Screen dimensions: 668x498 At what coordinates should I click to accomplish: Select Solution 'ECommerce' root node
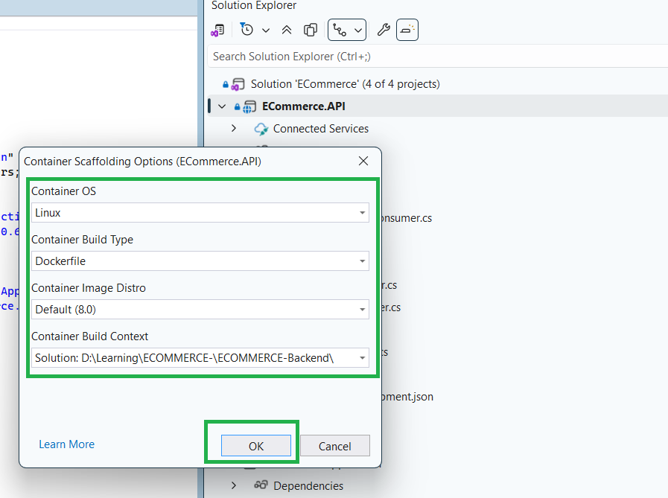pos(345,84)
